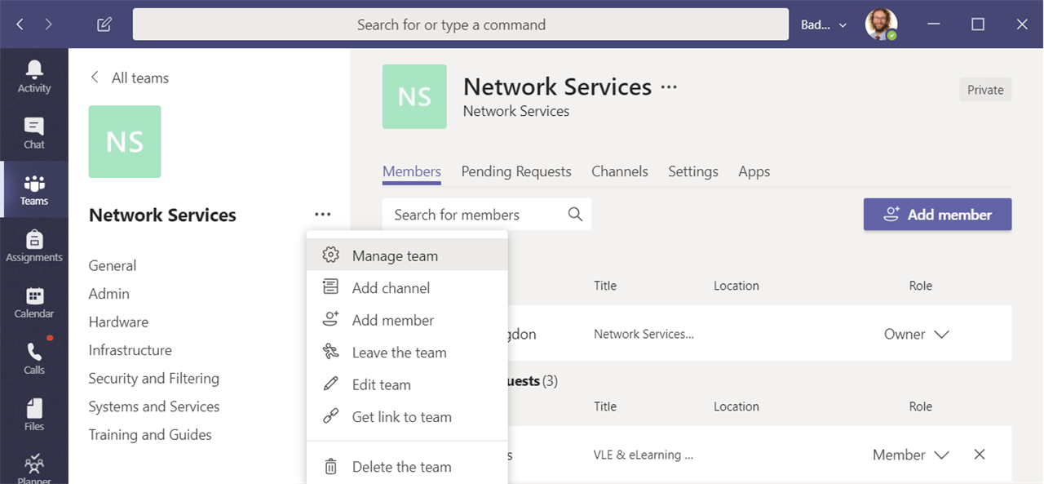
Task: Select Get link to team
Action: (407, 416)
